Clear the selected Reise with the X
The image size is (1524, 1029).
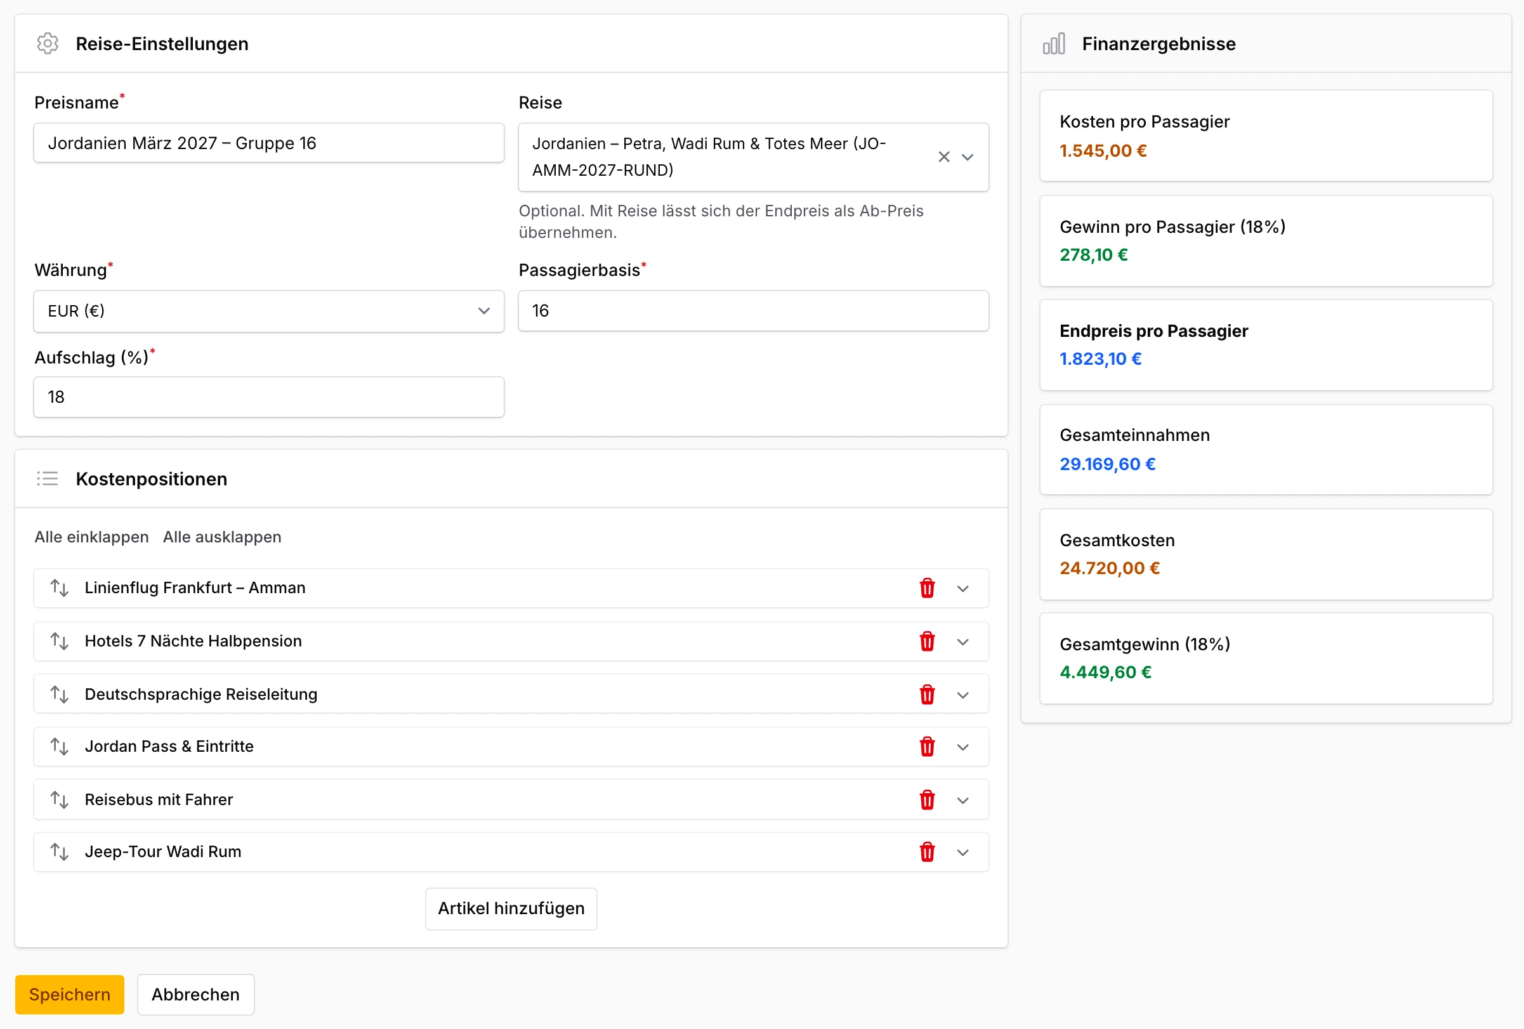(x=943, y=157)
